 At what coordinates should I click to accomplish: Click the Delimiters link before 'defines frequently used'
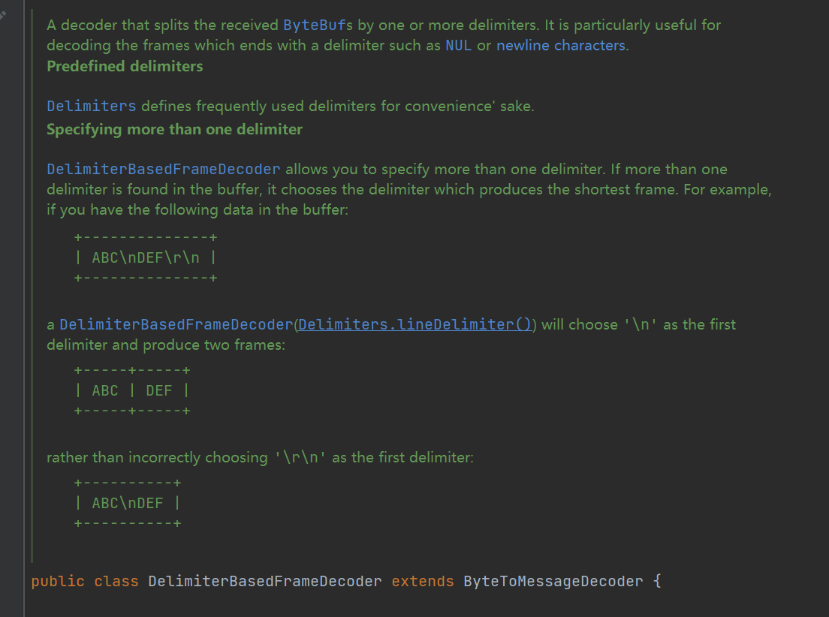click(x=91, y=106)
